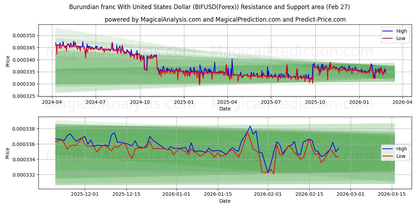419x209 pixels.
Task: Click the 'Date' x-axis label under upper chart
Action: 225,109
